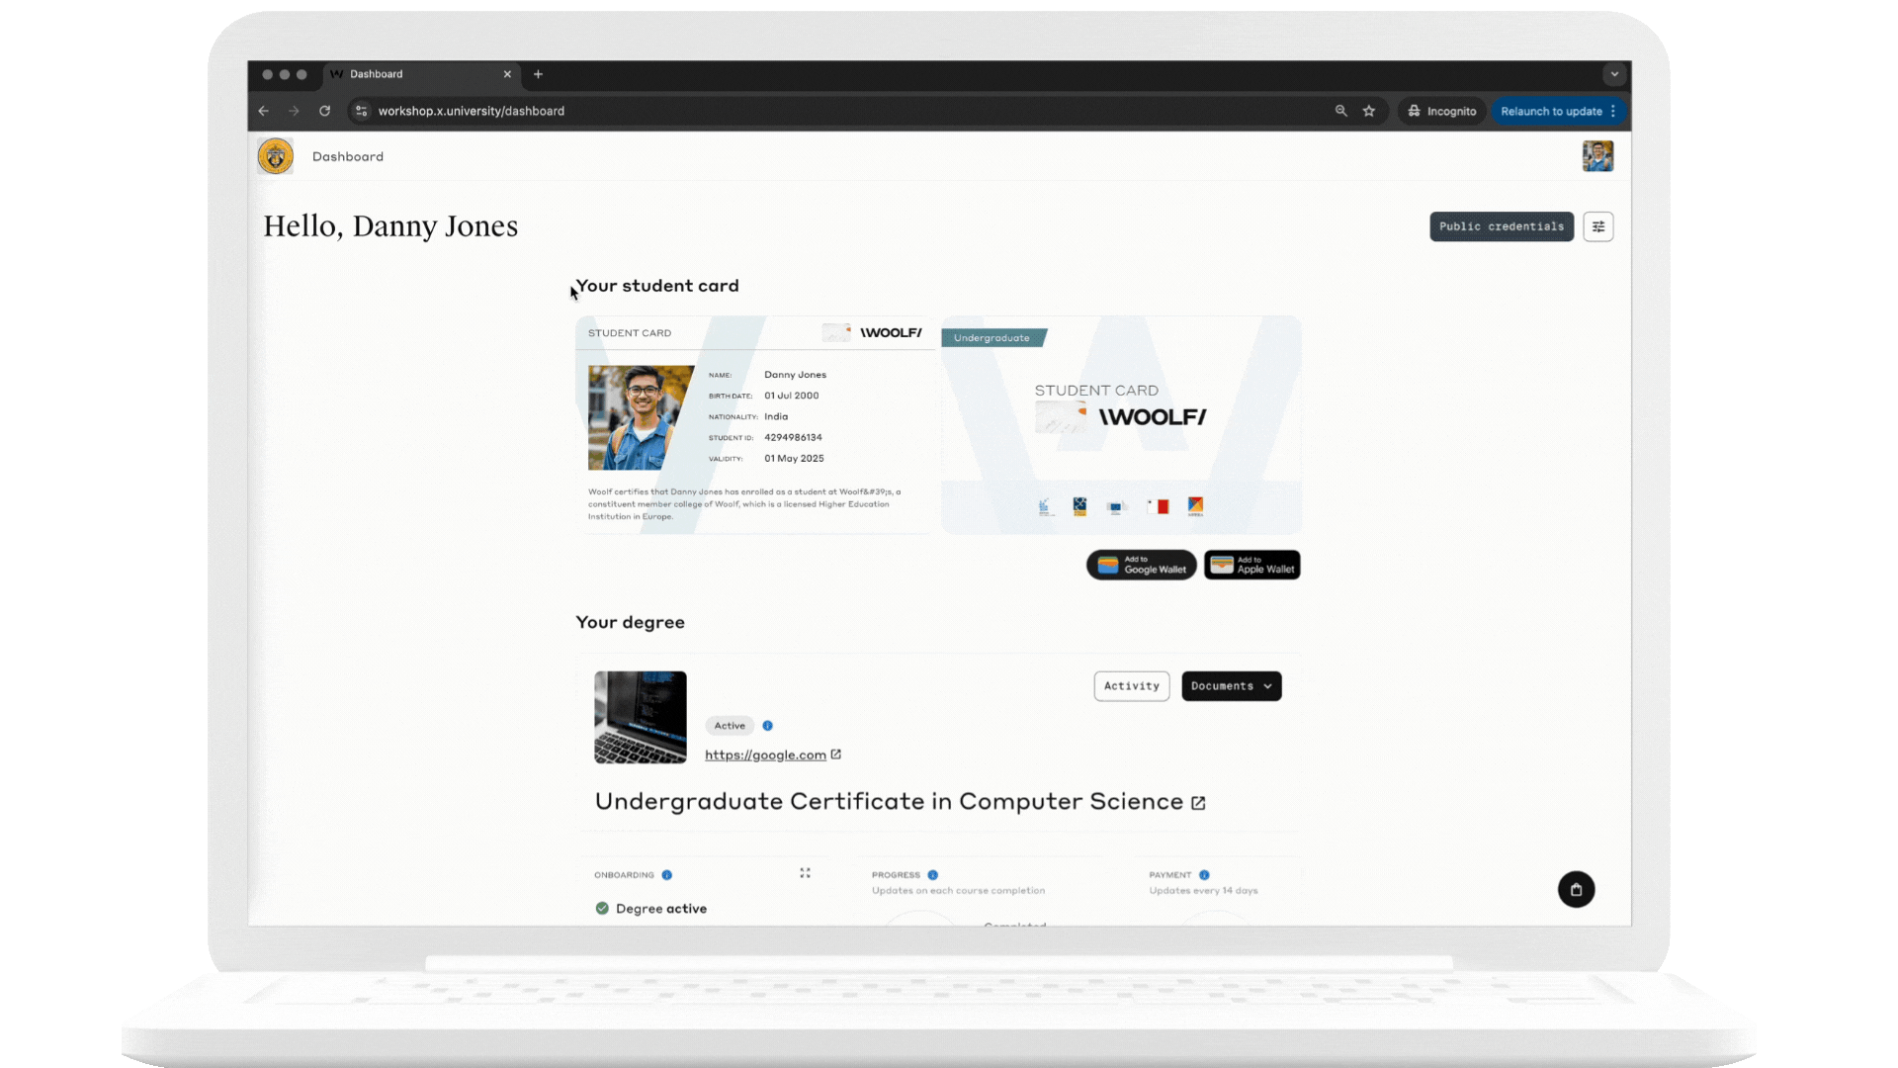The height and width of the screenshot is (1068, 1898).
Task: Click the Degree active checkmark
Action: coord(602,908)
